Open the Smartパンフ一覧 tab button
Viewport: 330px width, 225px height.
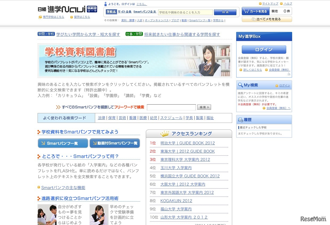[x=63, y=143]
